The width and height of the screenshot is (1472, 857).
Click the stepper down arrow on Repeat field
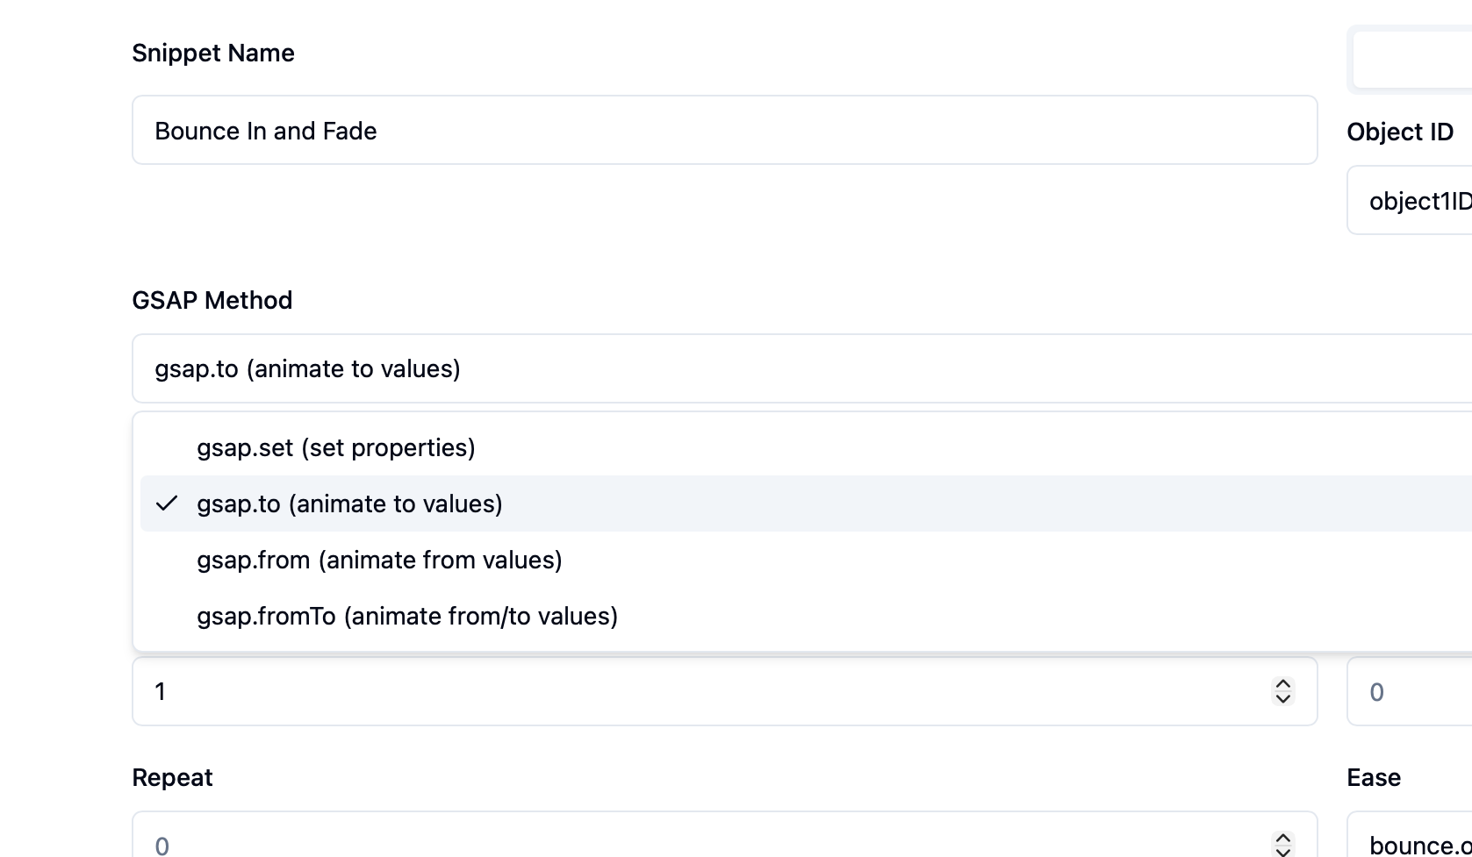tap(1282, 851)
